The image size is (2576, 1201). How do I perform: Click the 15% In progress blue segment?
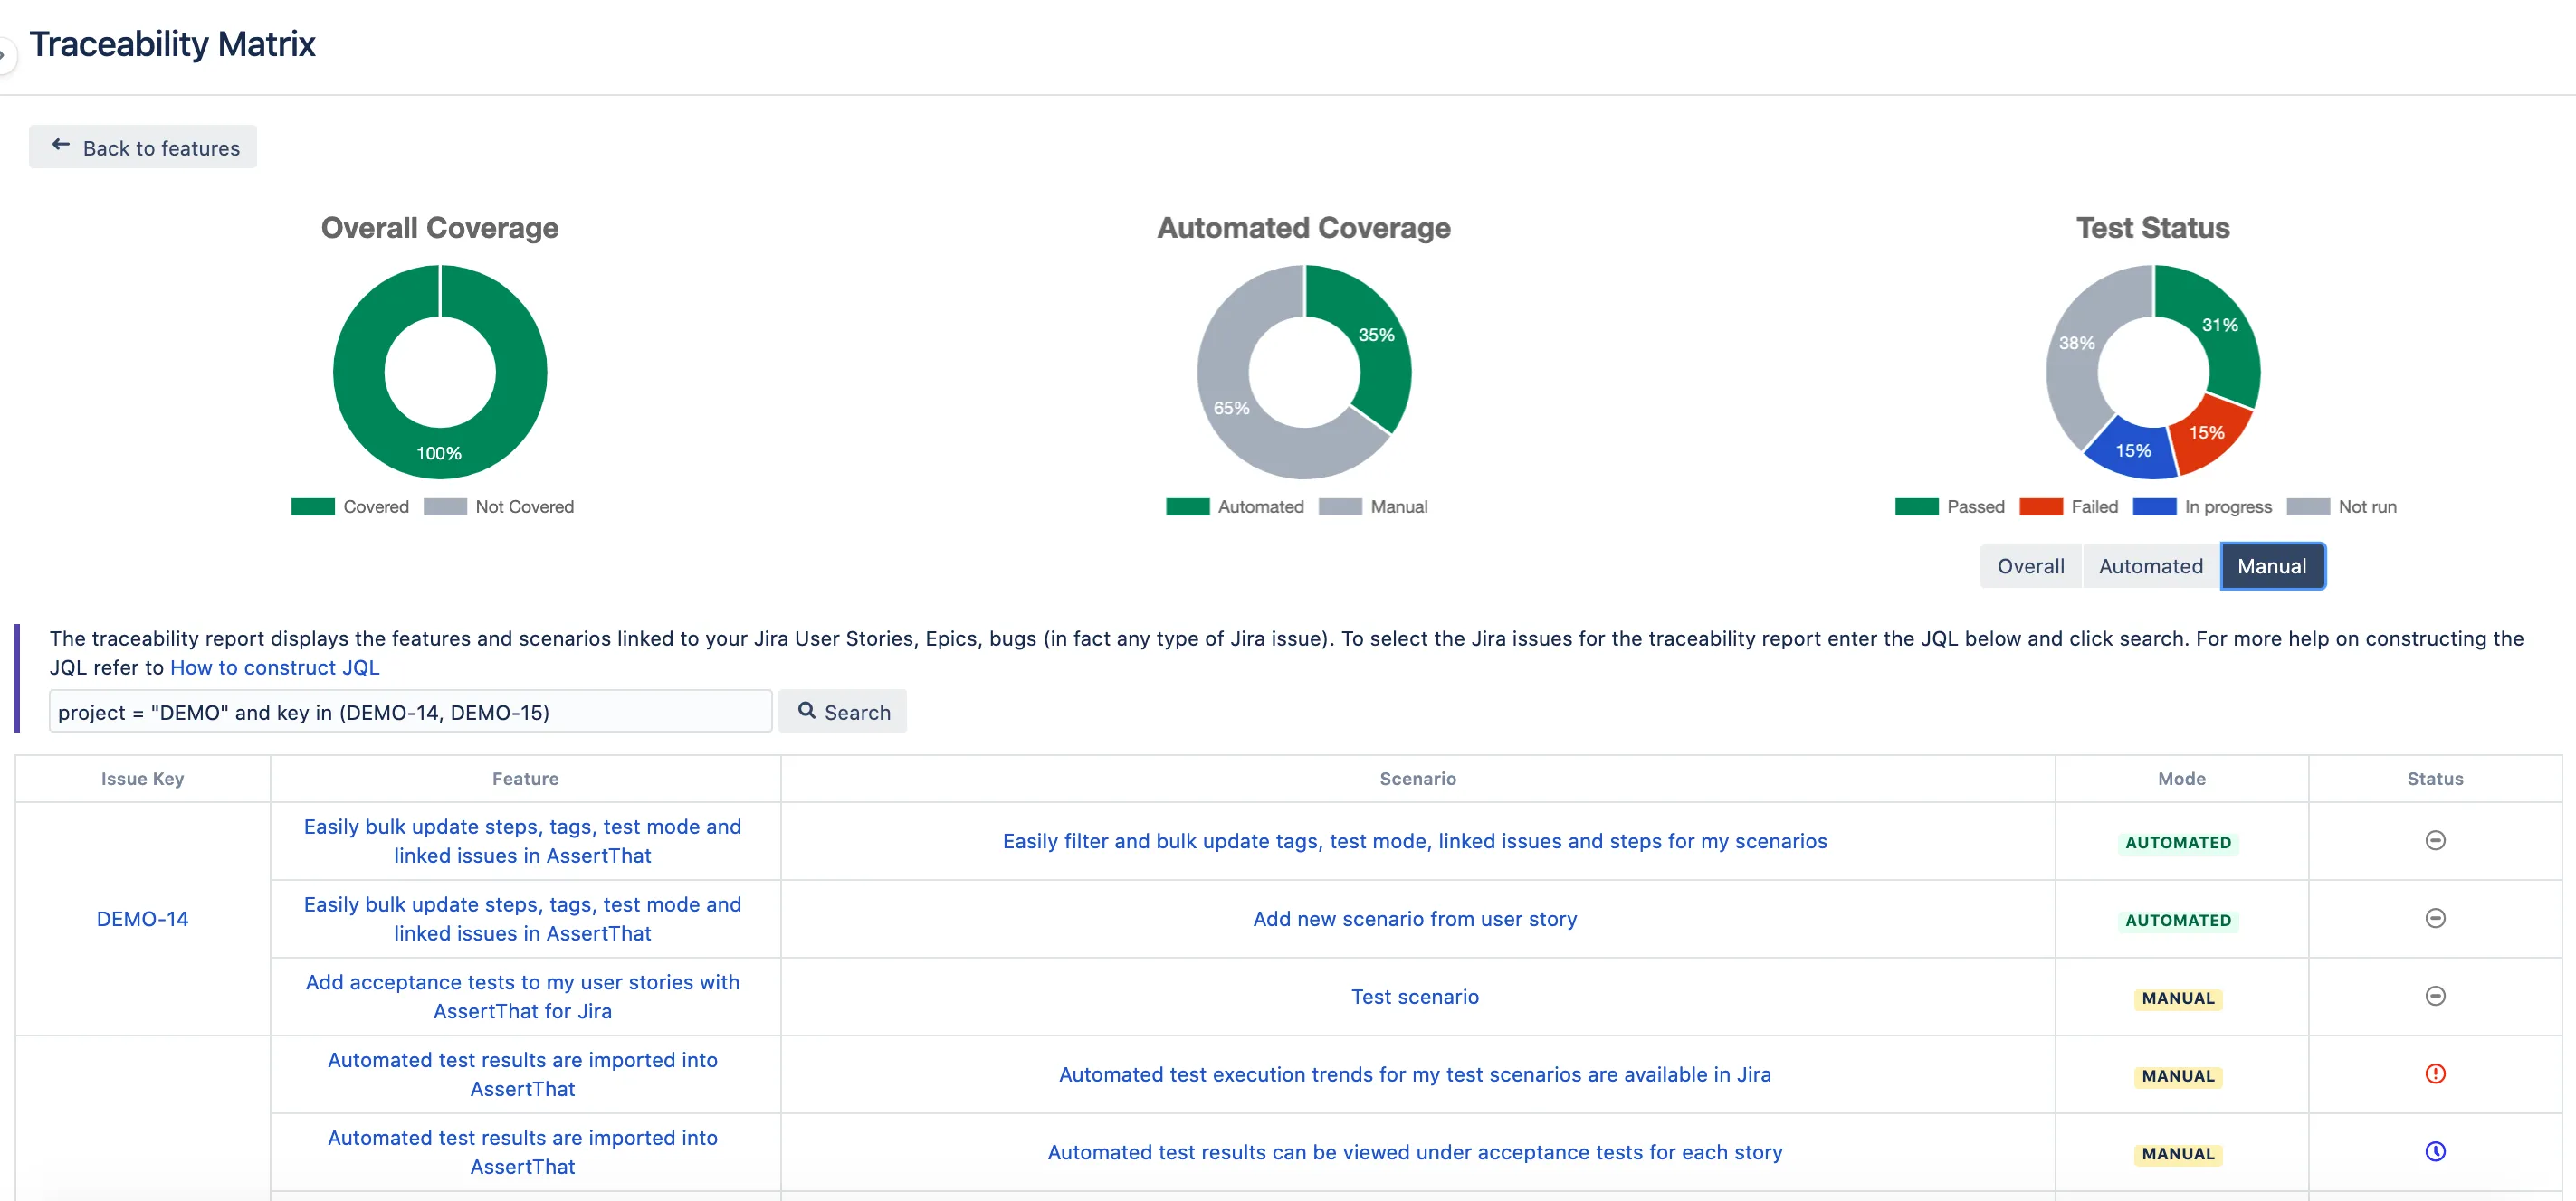click(x=2133, y=450)
